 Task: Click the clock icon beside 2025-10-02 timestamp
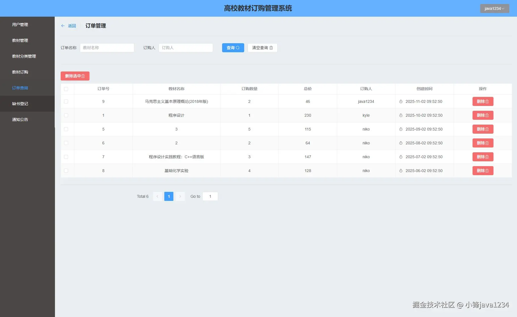(401, 115)
